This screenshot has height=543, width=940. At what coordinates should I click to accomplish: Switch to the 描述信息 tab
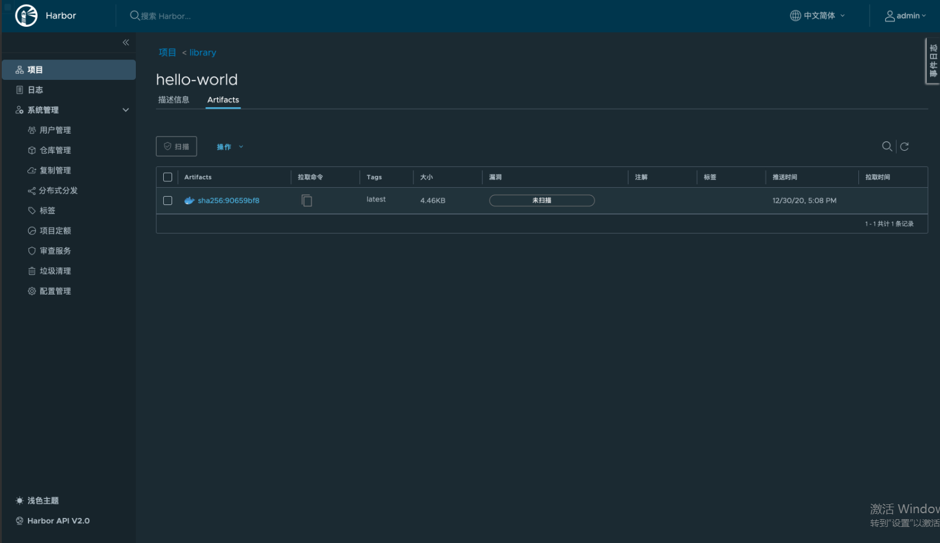[173, 100]
